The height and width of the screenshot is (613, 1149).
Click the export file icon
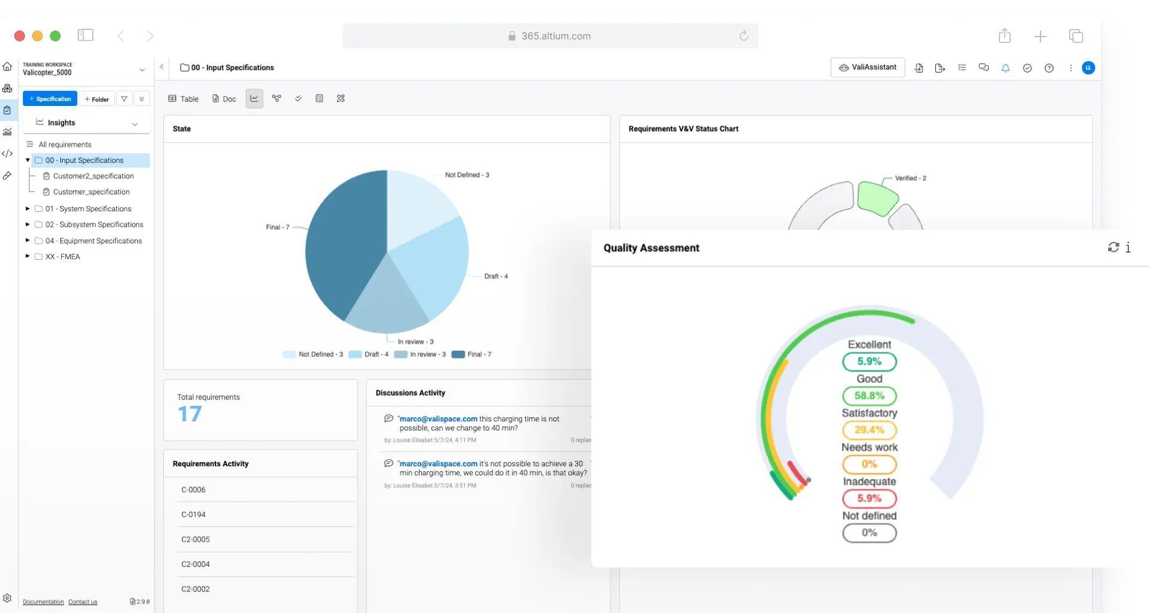coord(940,68)
